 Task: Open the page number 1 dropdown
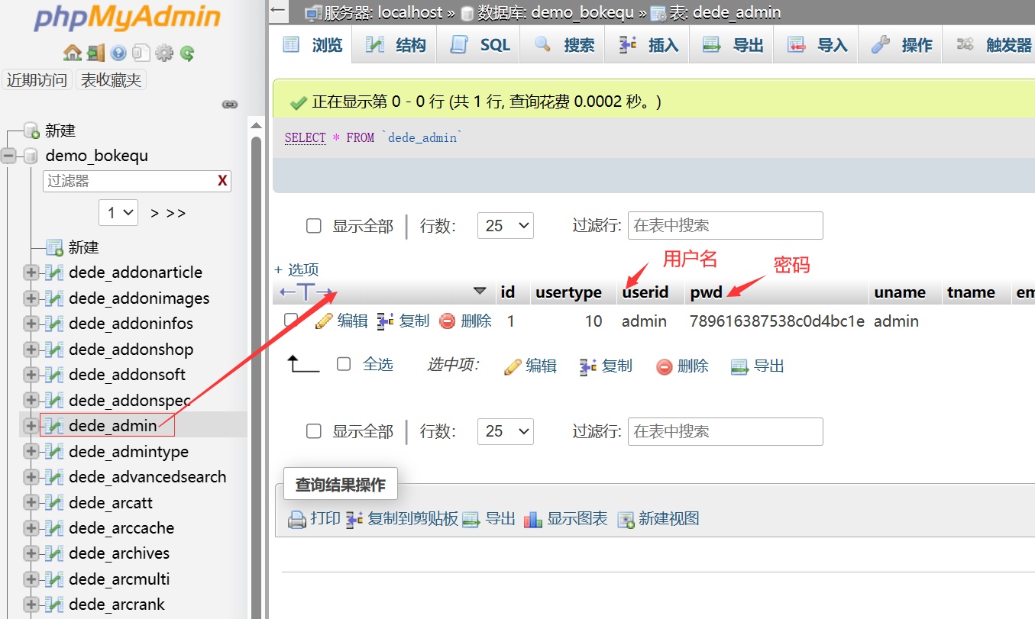[118, 212]
